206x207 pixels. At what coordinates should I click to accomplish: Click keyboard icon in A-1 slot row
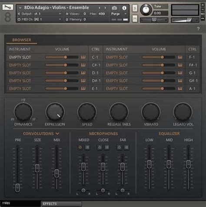[180, 88]
